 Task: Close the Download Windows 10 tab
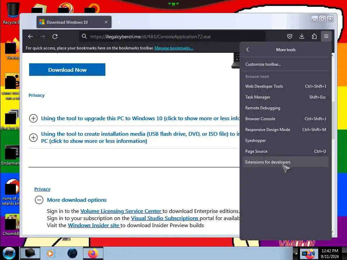[x=106, y=22]
